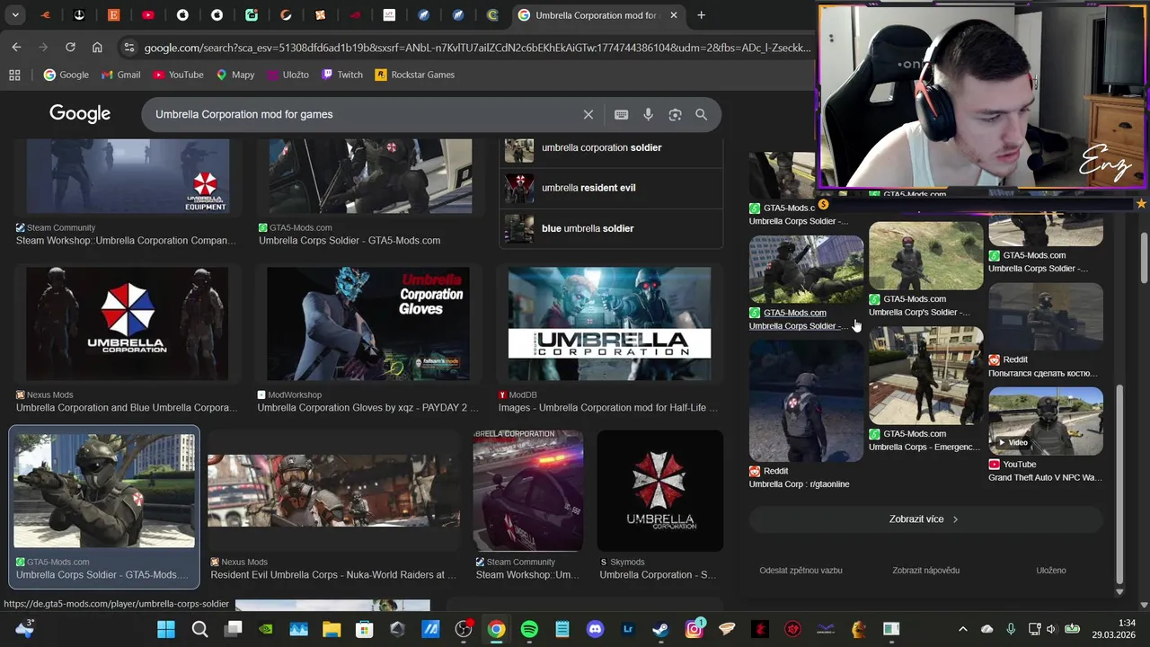Open the Uložto bookmark

tap(287, 75)
